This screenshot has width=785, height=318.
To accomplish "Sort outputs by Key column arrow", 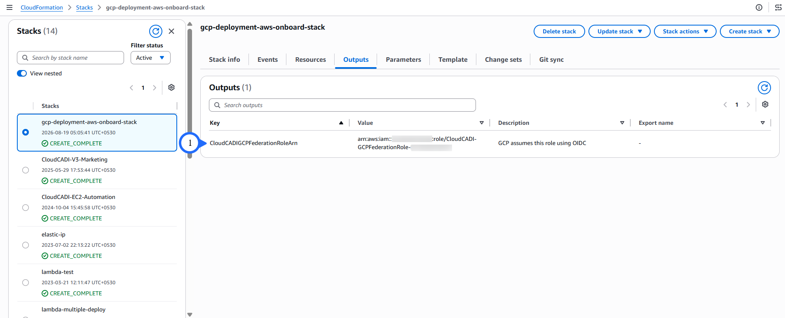I will (x=341, y=123).
